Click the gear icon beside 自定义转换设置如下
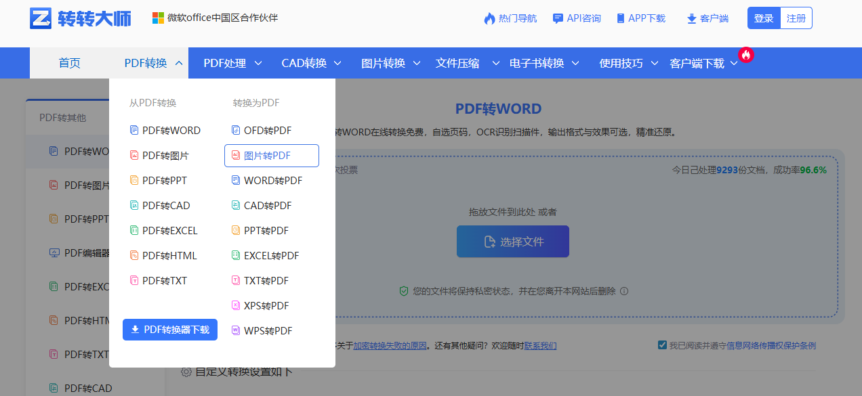This screenshot has height=396, width=862. pyautogui.click(x=186, y=372)
